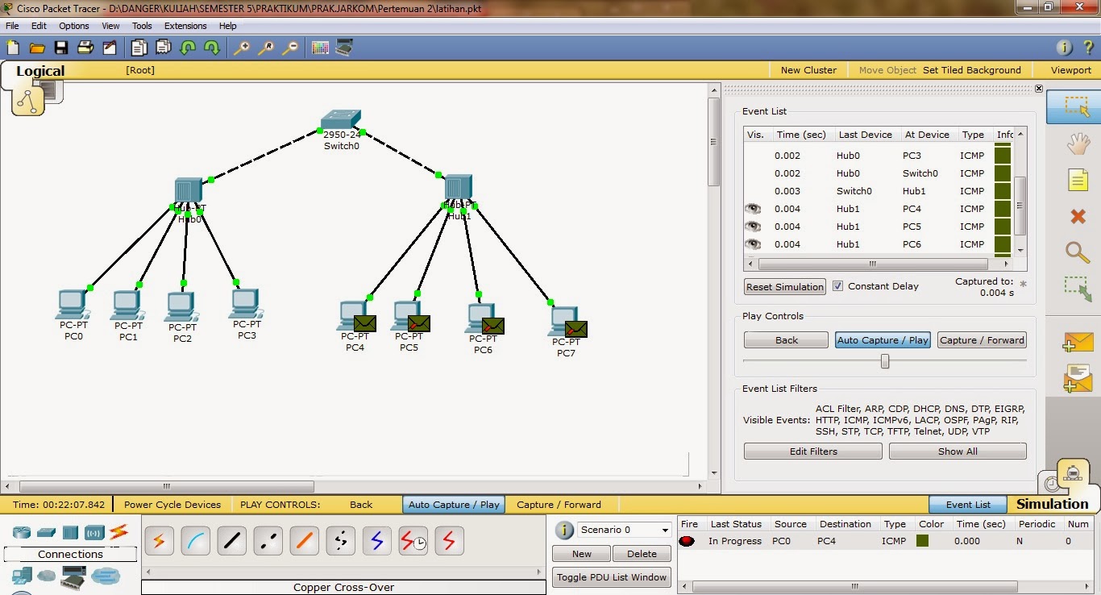
Task: Choose the Serial DCE cable with clock
Action: point(413,540)
